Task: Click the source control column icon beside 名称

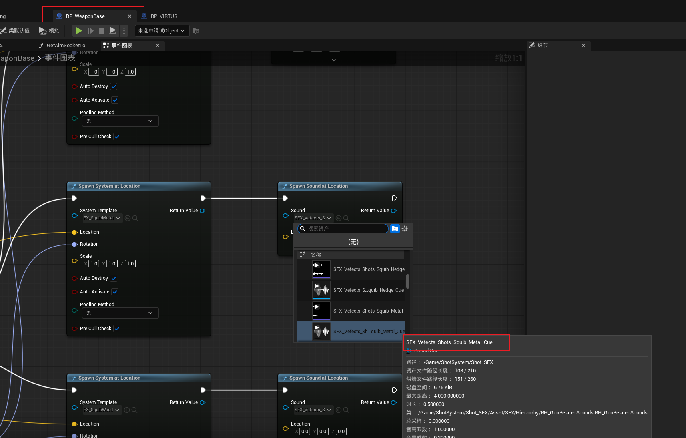Action: click(x=303, y=255)
